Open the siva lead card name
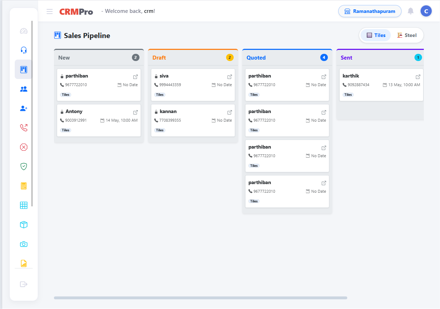Image resolution: width=440 pixels, height=309 pixels. [x=164, y=76]
